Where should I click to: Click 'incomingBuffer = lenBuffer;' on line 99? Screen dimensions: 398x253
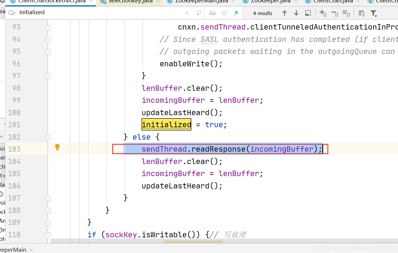tap(202, 100)
